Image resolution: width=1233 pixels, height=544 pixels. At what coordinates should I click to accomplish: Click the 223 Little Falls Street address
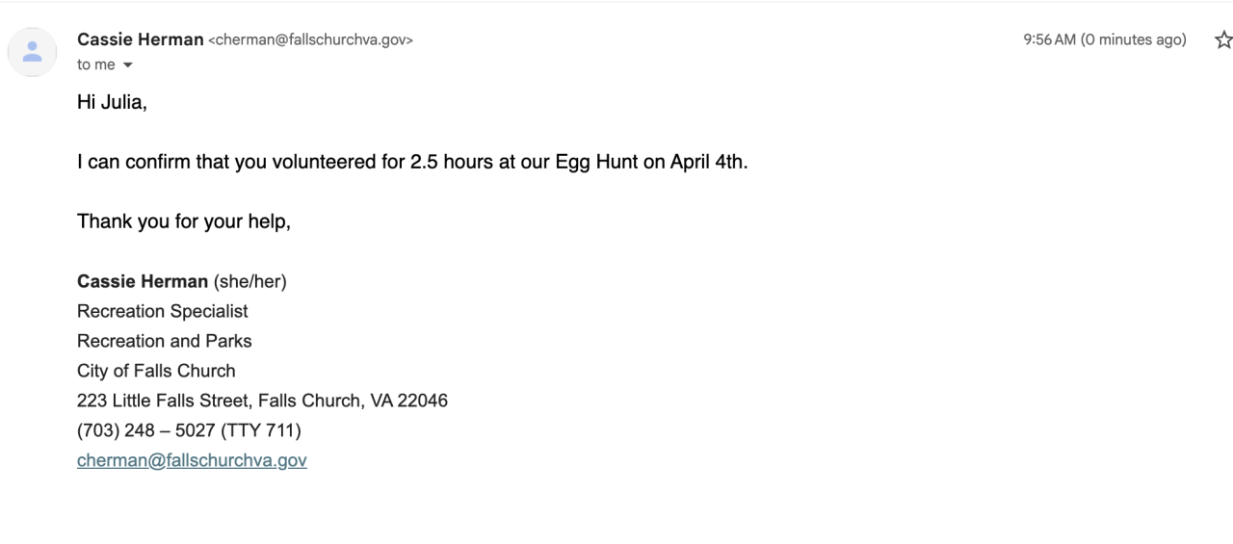click(262, 401)
